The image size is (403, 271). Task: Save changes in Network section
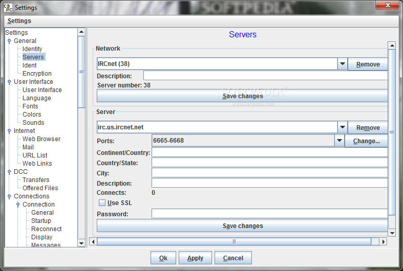(242, 96)
